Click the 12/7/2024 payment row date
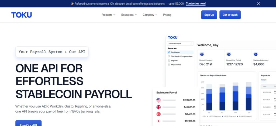The image size is (276, 126). [x=267, y=100]
